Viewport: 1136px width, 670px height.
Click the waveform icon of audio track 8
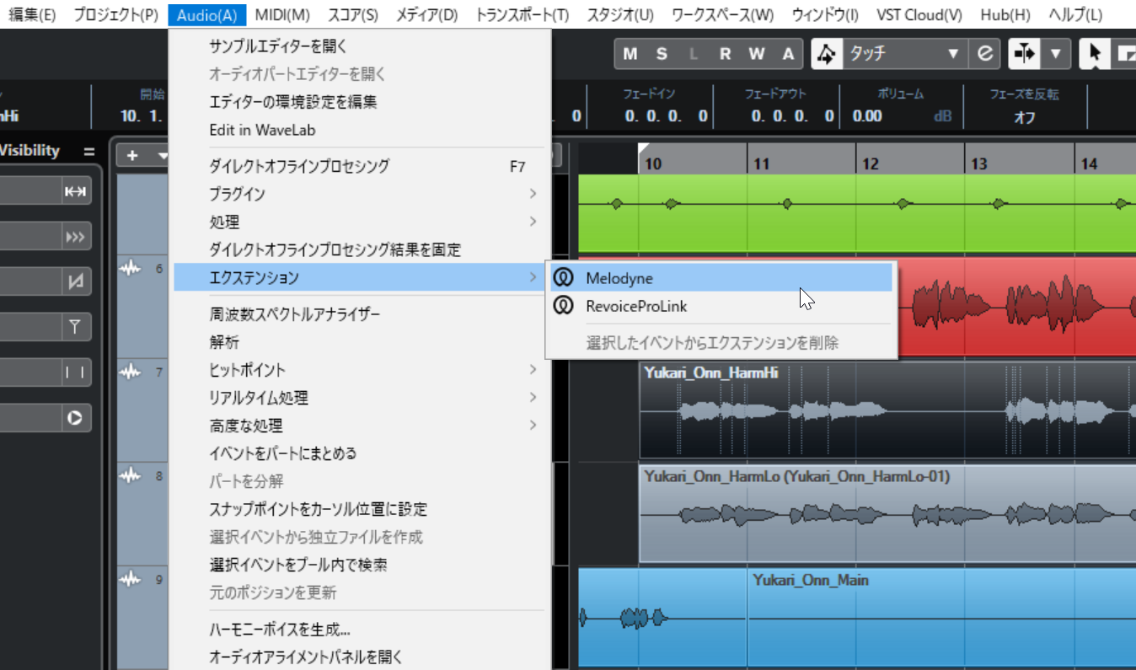point(130,476)
